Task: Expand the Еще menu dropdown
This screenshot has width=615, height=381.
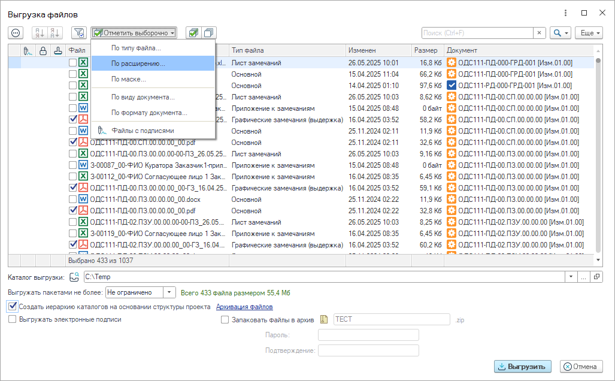Action: pyautogui.click(x=588, y=33)
